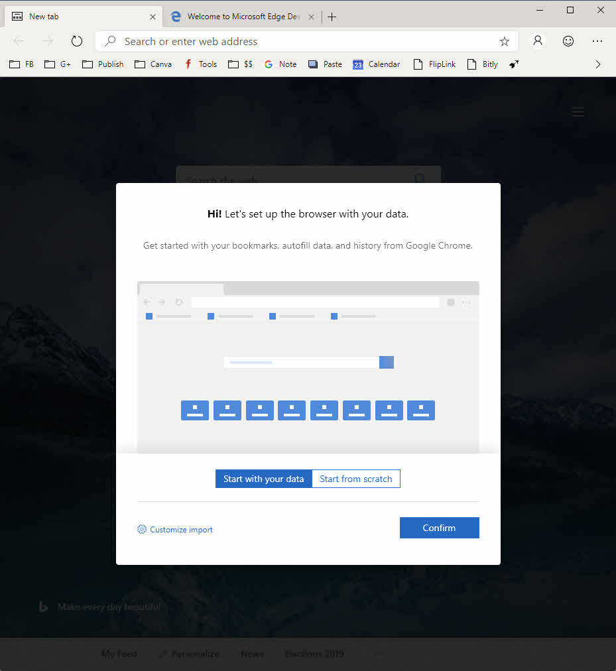Click the Confirm button
The width and height of the screenshot is (616, 671).
[x=439, y=528]
